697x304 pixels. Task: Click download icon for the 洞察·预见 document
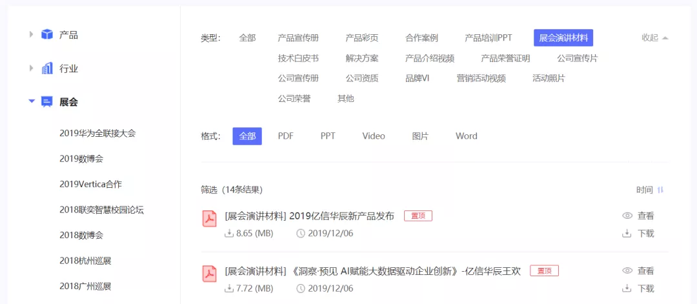click(627, 289)
